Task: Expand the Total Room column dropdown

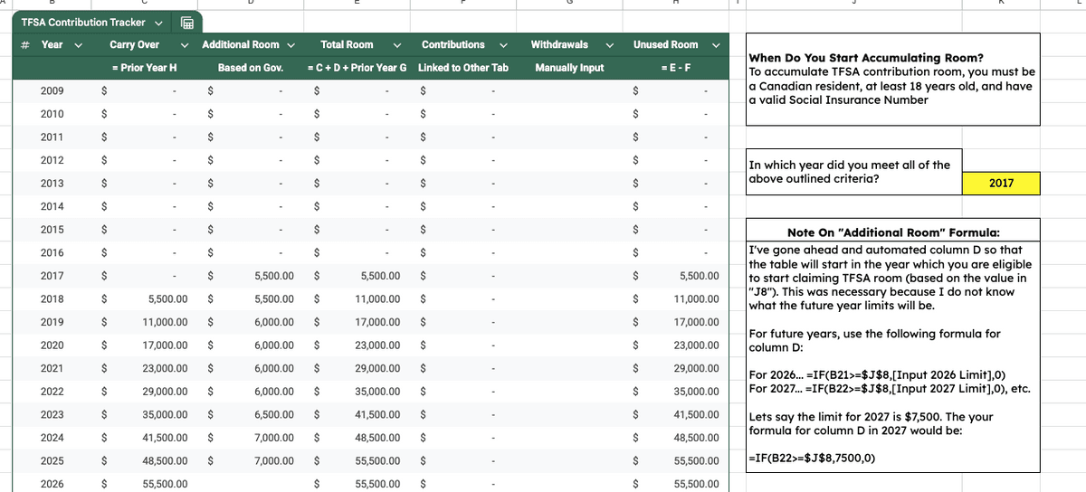Action: 397,45
